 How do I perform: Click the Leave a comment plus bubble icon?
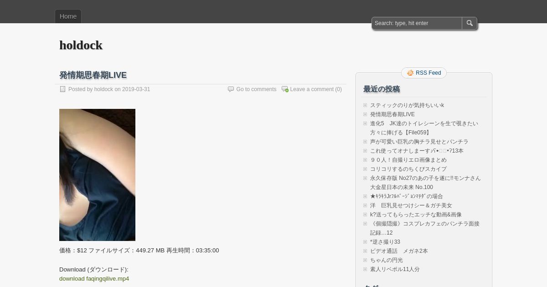click(x=285, y=89)
